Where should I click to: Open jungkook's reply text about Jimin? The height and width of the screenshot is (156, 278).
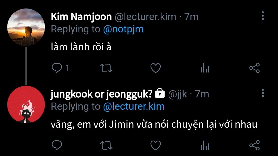[x=154, y=125]
